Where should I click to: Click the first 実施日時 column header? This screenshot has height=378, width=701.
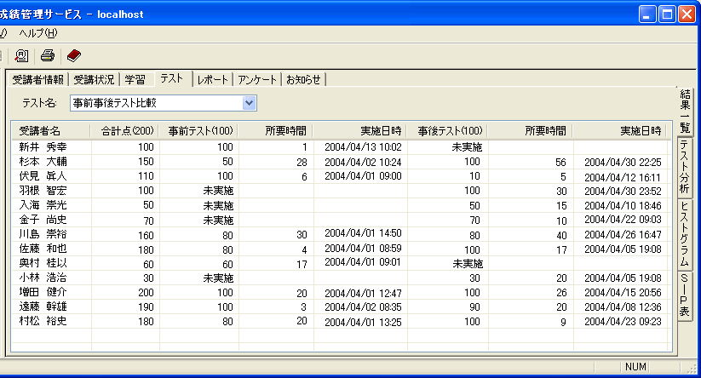click(x=360, y=131)
